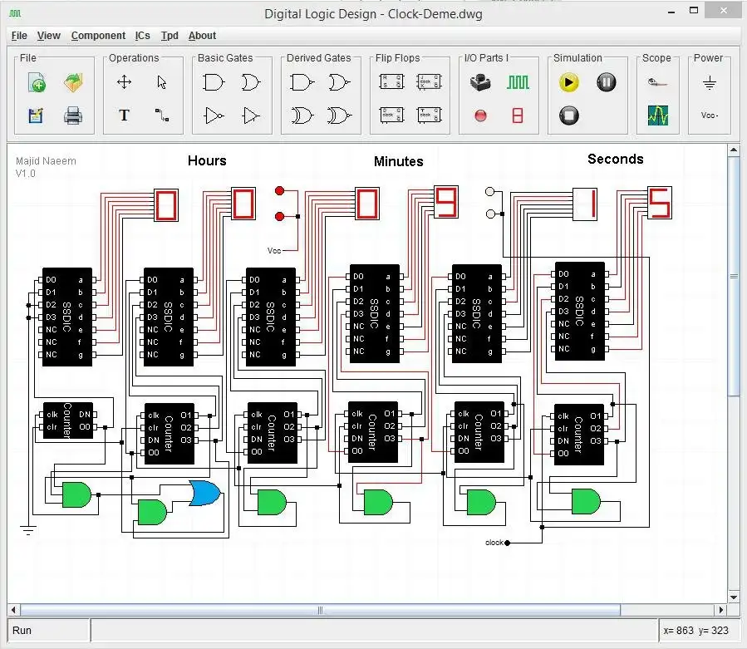This screenshot has height=649, width=747.
Task: Pick the XOR gate from Derived Gates
Action: tap(302, 115)
